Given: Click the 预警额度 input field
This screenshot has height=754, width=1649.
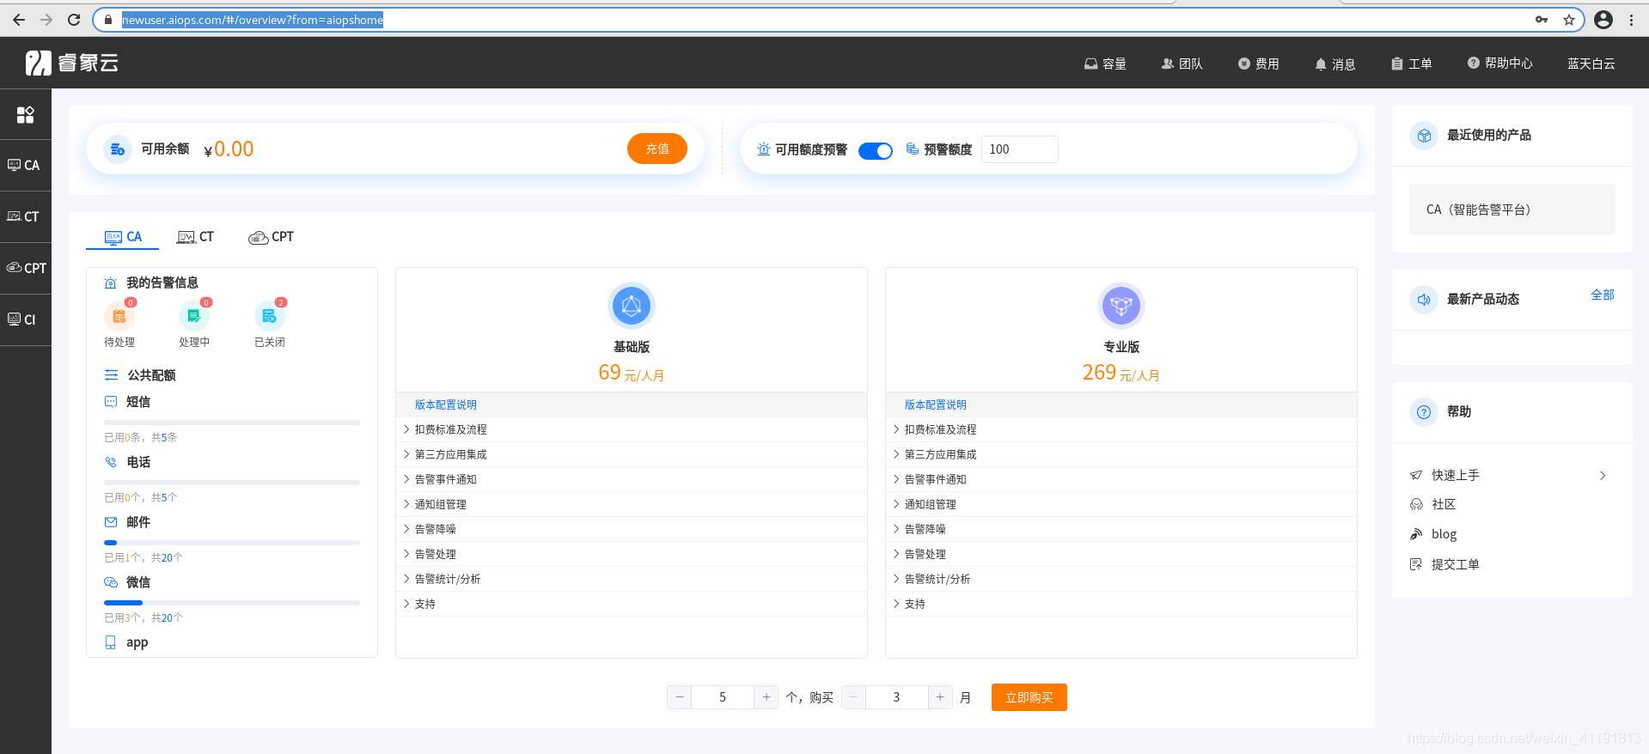Looking at the screenshot, I should point(1019,149).
